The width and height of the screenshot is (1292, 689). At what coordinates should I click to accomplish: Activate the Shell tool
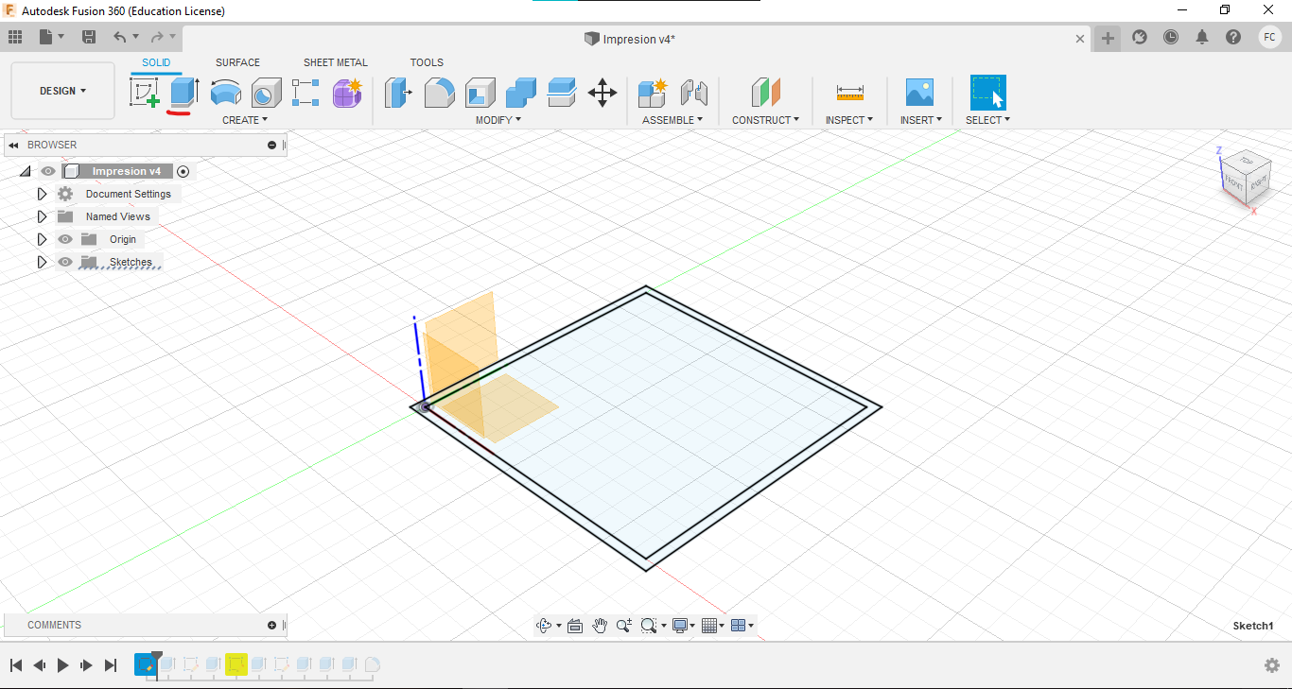(480, 93)
